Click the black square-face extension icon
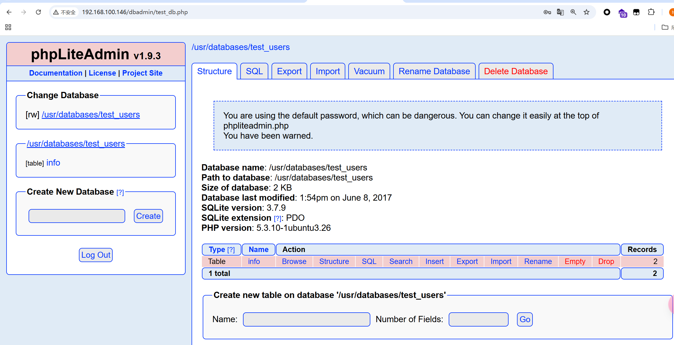 [x=636, y=12]
